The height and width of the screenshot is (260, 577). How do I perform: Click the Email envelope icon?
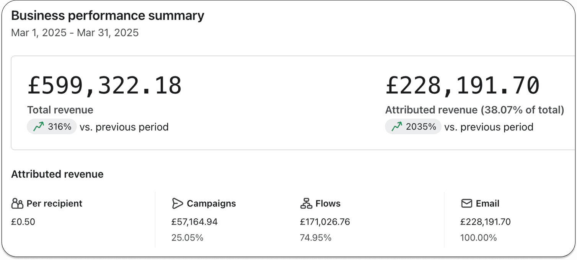click(x=466, y=203)
